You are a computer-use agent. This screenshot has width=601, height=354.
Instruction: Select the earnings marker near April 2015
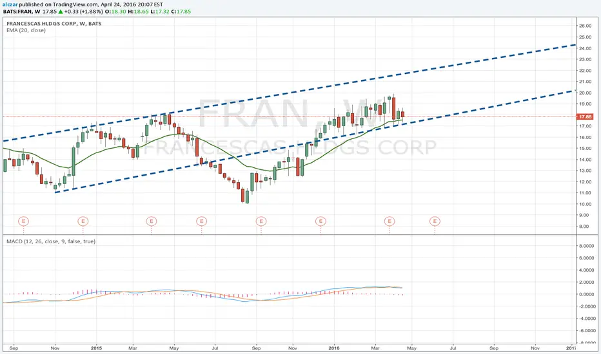tap(152, 221)
